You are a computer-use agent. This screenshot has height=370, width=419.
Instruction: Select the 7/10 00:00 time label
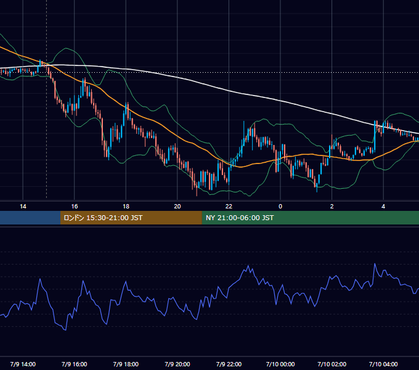coord(280,364)
